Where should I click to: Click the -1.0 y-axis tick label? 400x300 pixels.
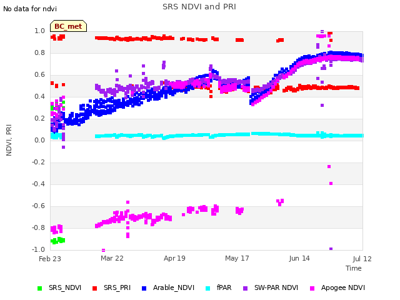click(38, 249)
